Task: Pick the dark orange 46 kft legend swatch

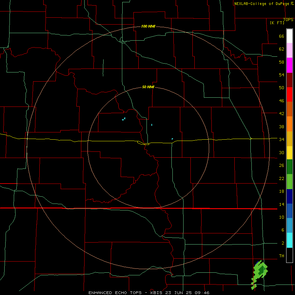Action: click(x=289, y=109)
